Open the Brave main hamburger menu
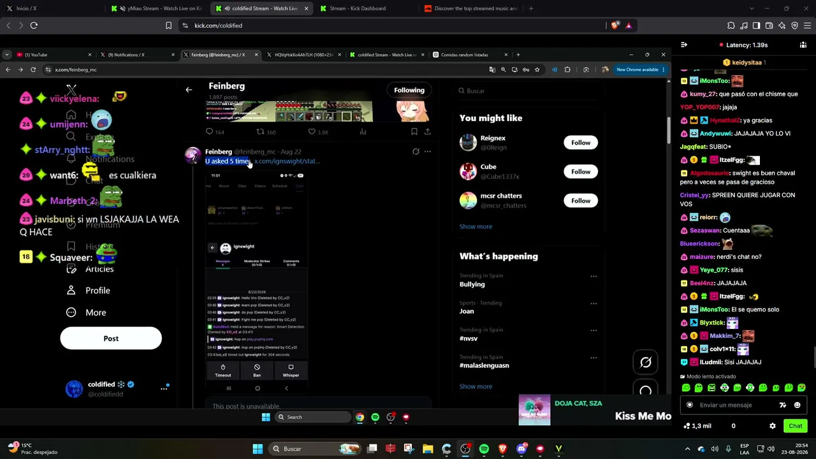The width and height of the screenshot is (816, 459). tap(807, 25)
